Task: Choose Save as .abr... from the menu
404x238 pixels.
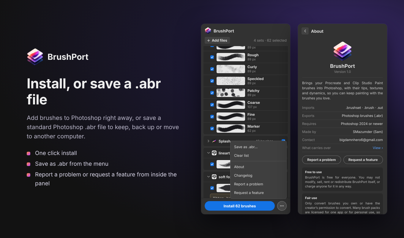Action: coord(258,147)
